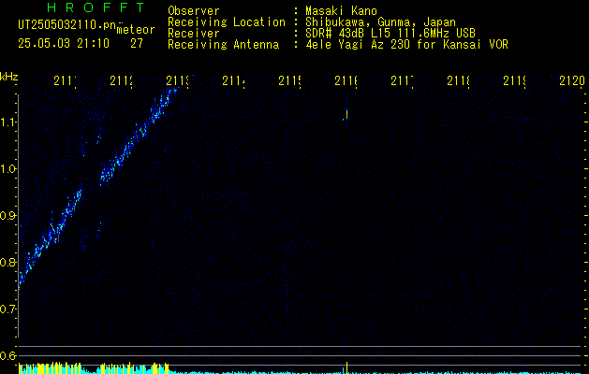Click the word meteor label
This screenshot has width=589, height=374.
[x=136, y=30]
